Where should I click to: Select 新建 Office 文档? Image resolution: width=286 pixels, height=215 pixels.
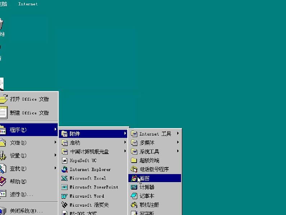tap(29, 113)
